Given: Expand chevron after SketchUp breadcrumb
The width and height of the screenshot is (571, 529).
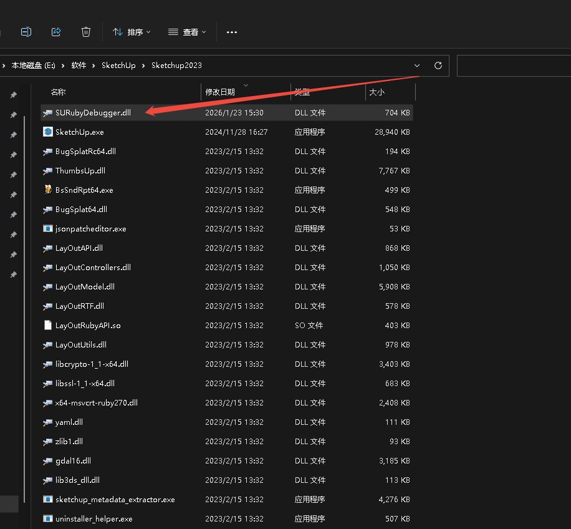Looking at the screenshot, I should (x=143, y=66).
